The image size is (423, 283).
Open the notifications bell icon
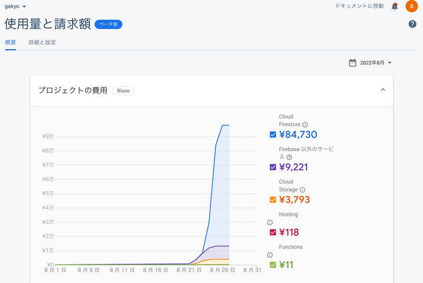point(394,6)
